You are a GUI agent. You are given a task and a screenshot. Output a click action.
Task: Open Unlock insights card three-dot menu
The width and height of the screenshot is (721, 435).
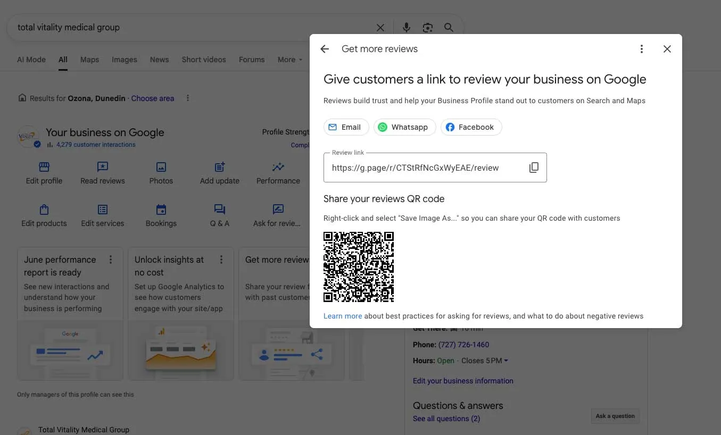221,260
